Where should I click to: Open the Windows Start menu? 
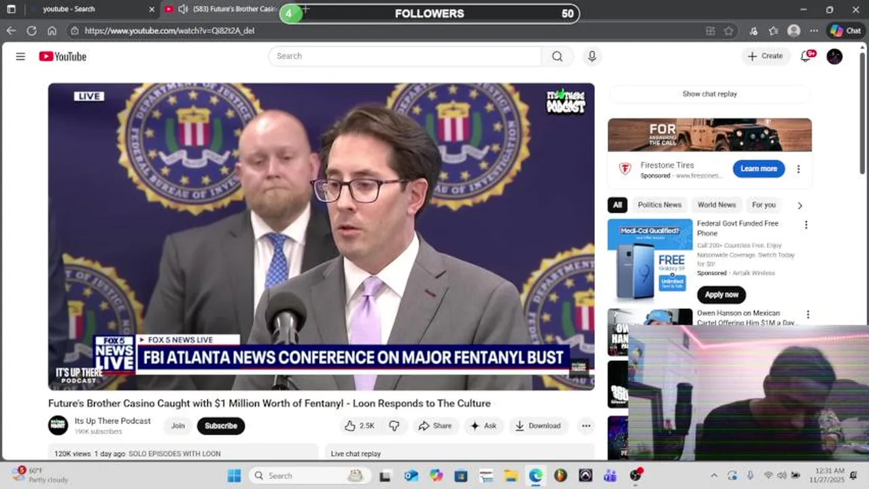click(x=234, y=475)
